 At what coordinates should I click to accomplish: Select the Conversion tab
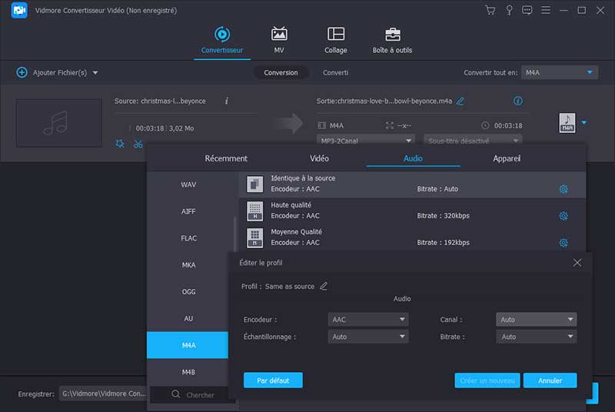pyautogui.click(x=281, y=72)
